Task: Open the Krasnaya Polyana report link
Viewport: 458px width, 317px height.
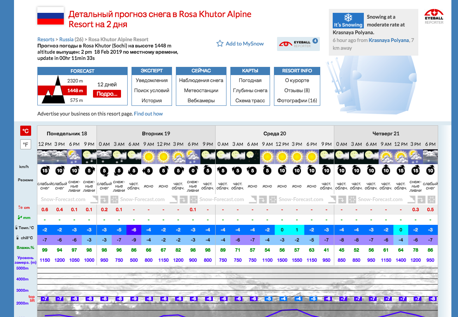Action: (389, 40)
